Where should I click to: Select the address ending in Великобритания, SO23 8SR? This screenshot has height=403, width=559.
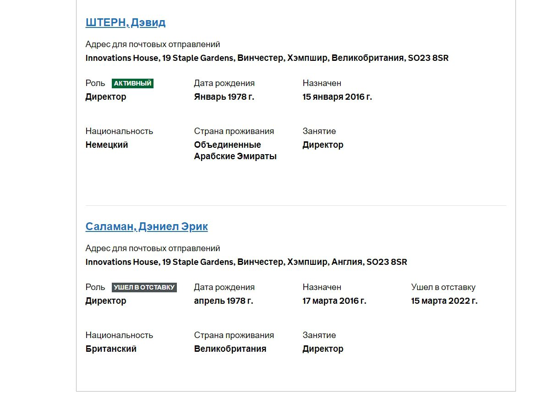coord(267,58)
